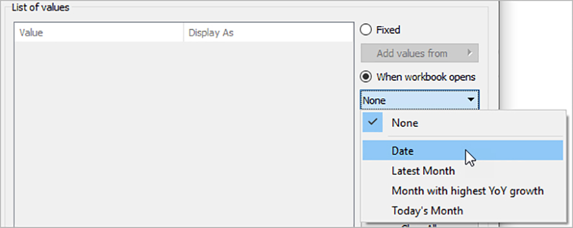Select the When workbook opens radio option
The image size is (573, 228).
(366, 77)
